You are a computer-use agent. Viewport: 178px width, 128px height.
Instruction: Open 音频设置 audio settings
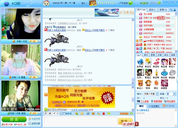(34, 124)
